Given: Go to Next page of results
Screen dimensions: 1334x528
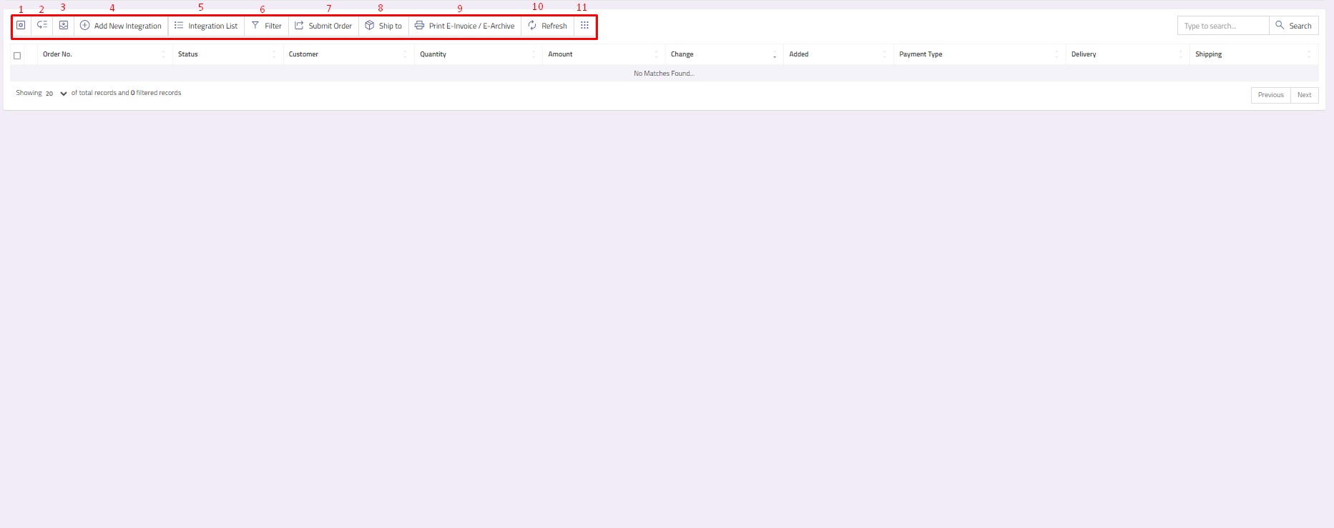Looking at the screenshot, I should (x=1304, y=95).
